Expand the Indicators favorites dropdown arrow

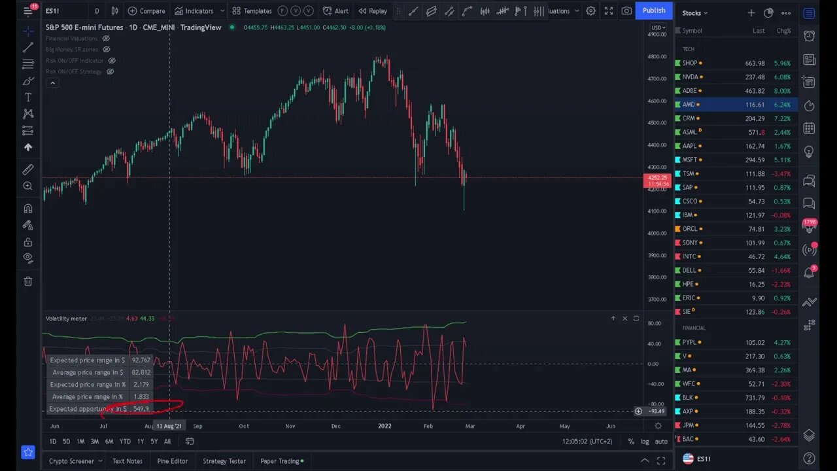pos(222,10)
